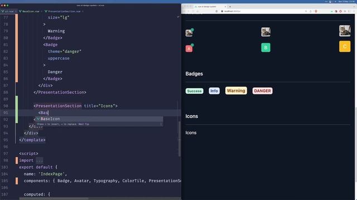Image resolution: width=357 pixels, height=200 pixels.
Task: Click the Success badge
Action: [x=195, y=91]
